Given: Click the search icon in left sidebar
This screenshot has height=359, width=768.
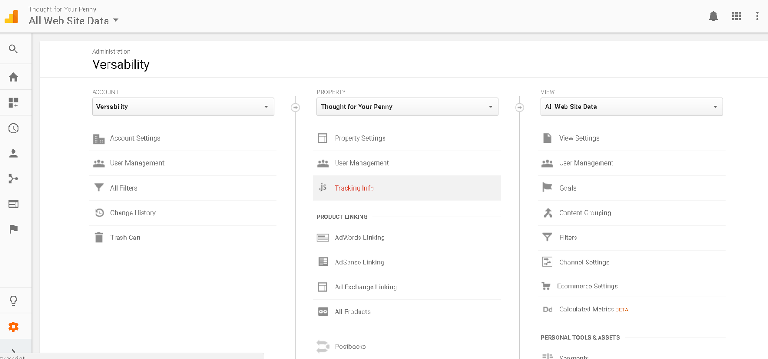Looking at the screenshot, I should [13, 49].
